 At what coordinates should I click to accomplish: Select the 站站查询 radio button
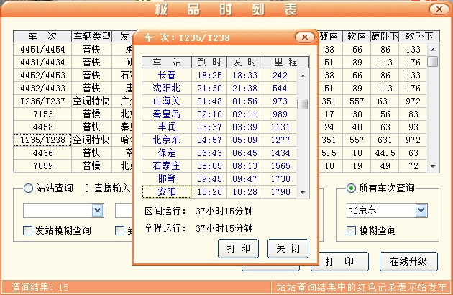(x=28, y=189)
